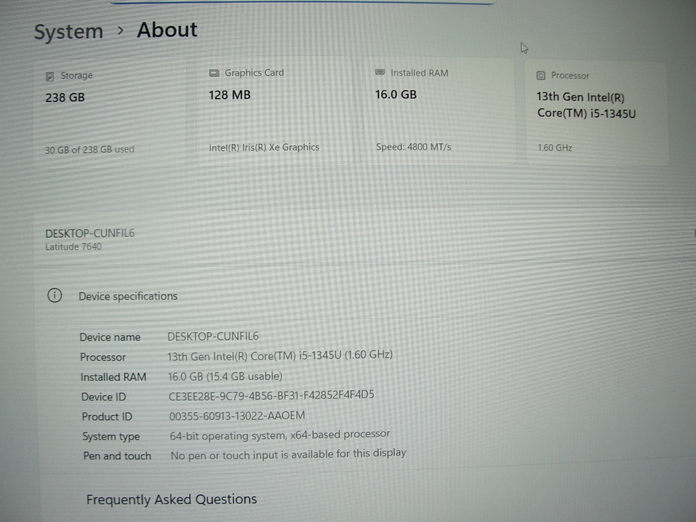Open the Installed RAM 16.0 GB card
The image size is (696, 522).
pos(440,111)
